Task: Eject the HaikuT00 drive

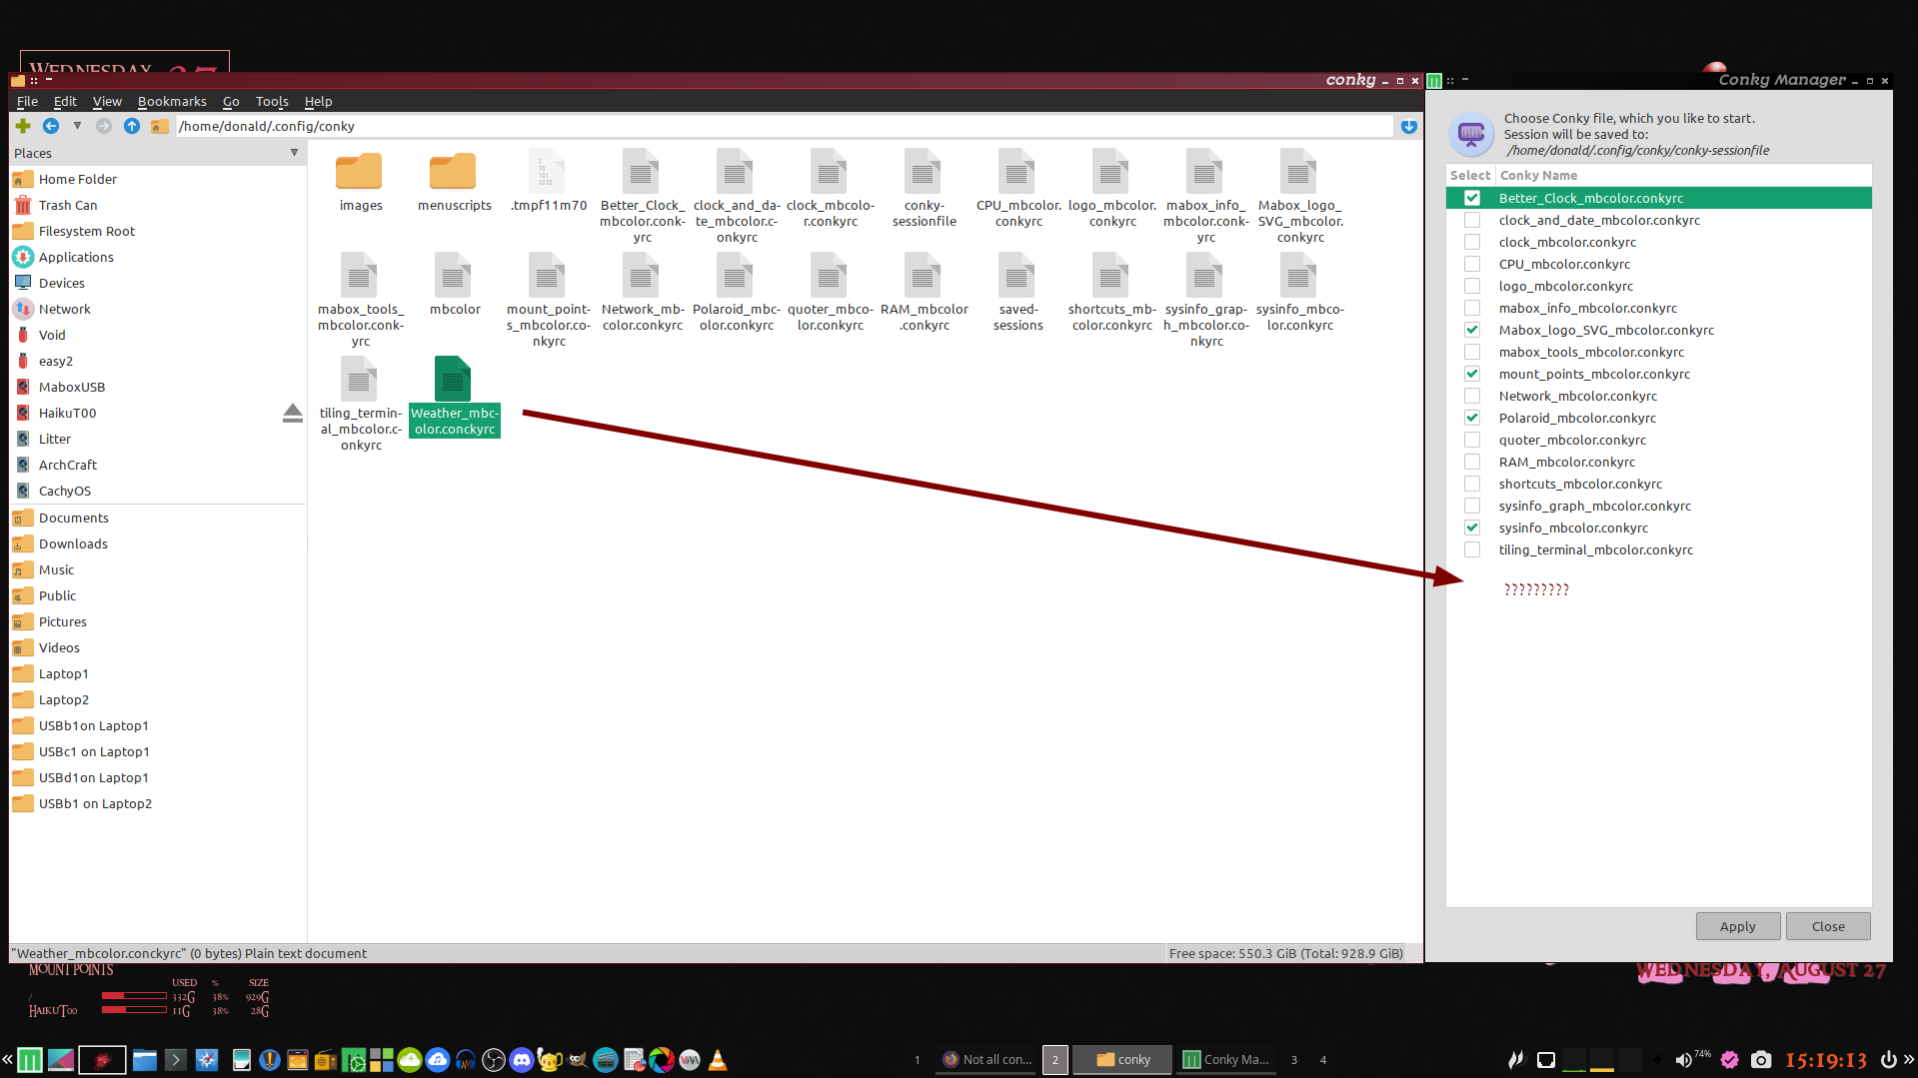Action: (292, 414)
